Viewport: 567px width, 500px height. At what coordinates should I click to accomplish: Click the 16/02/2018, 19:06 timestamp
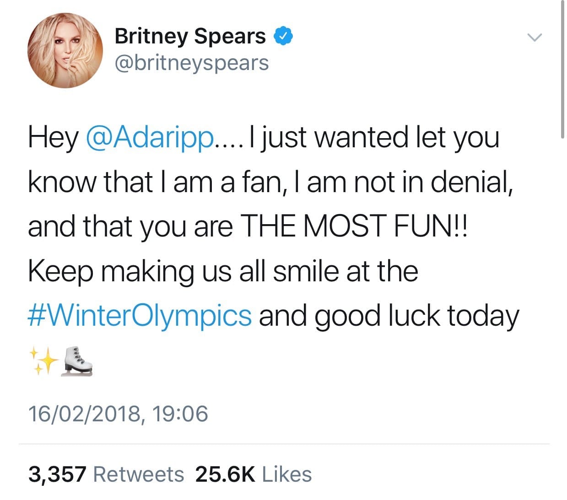point(118,414)
